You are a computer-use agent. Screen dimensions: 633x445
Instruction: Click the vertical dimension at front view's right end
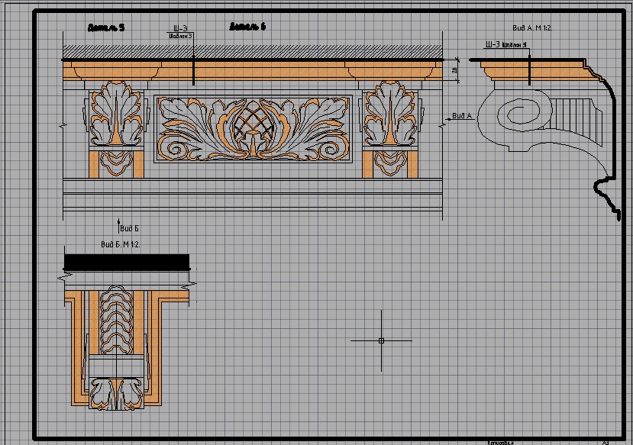tap(455, 70)
